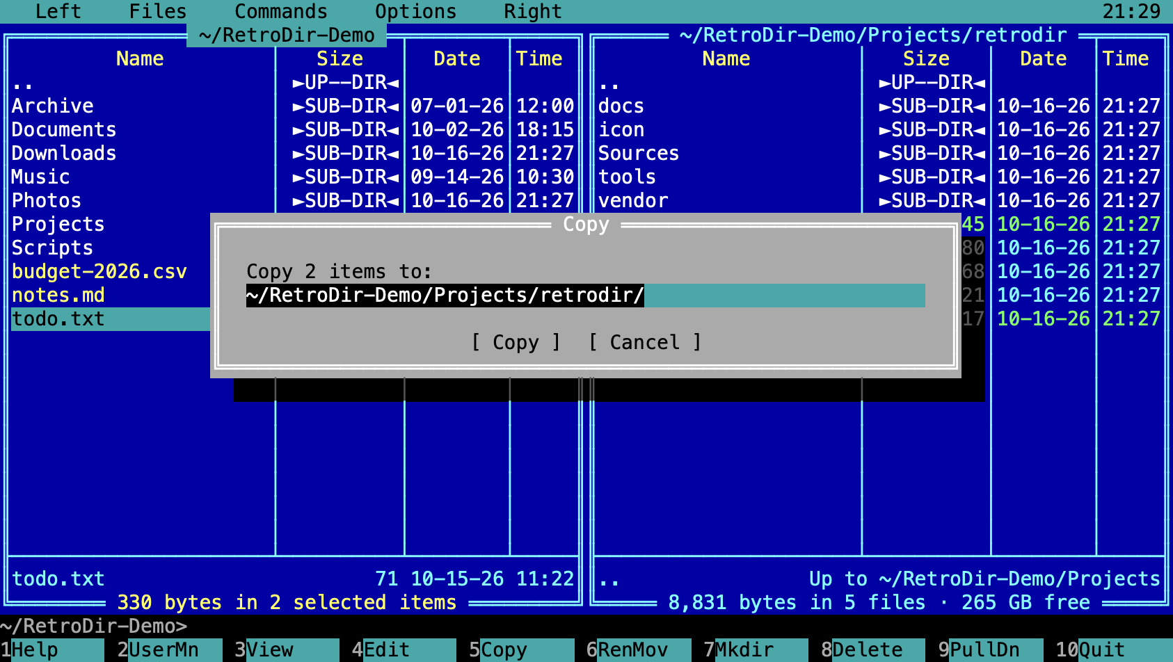Screen dimensions: 1173x662
Task: Click the left panel Date column header
Action: pyautogui.click(x=457, y=58)
